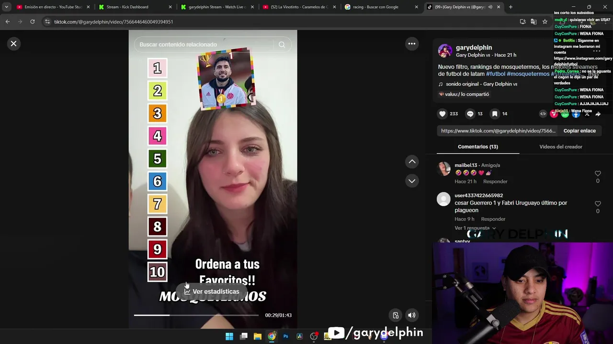Screen dimensions: 613x344
Task: Click the Instagram link in chat overlay
Action: tap(583, 61)
